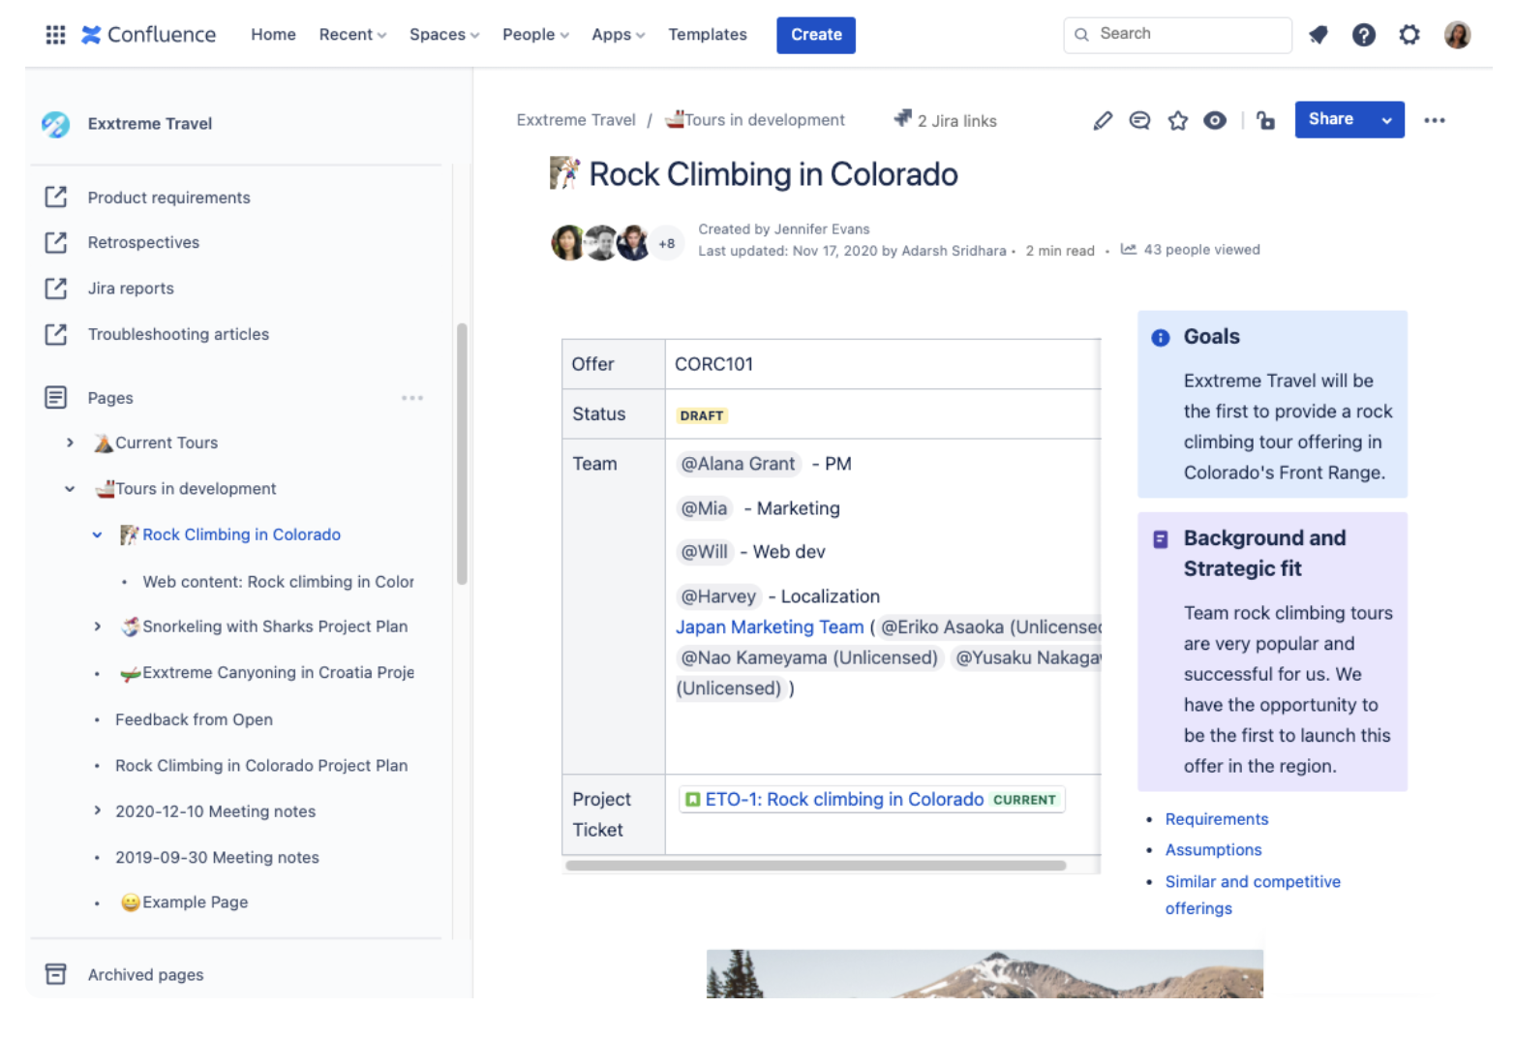Expand the Current Tours tree node
1516x1038 pixels.
click(70, 443)
